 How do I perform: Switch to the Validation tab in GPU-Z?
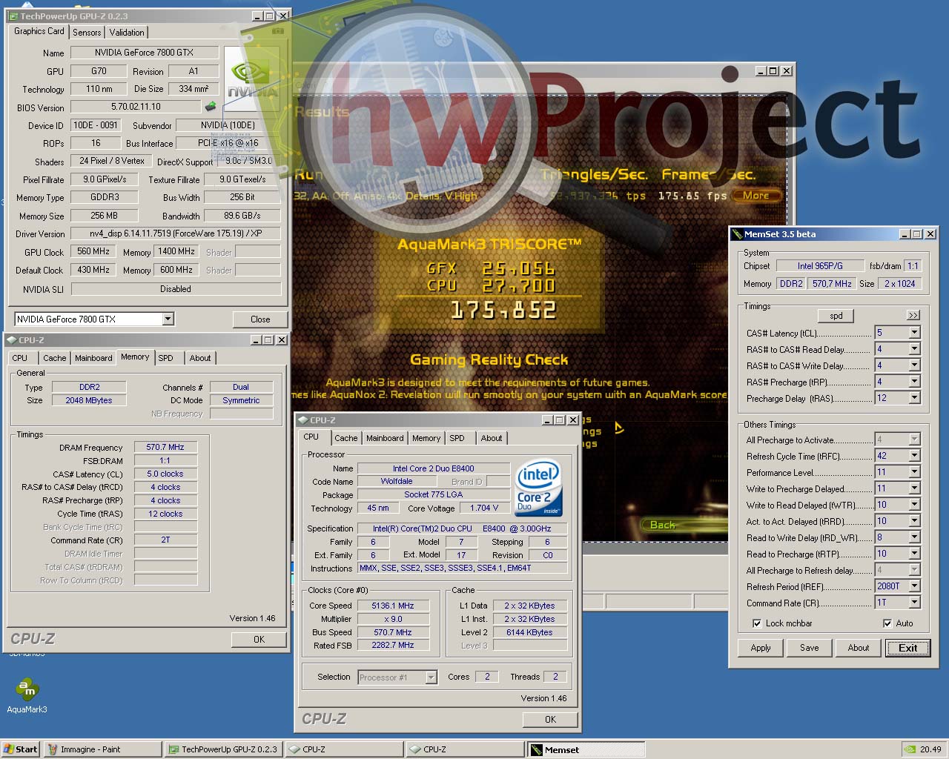point(127,33)
